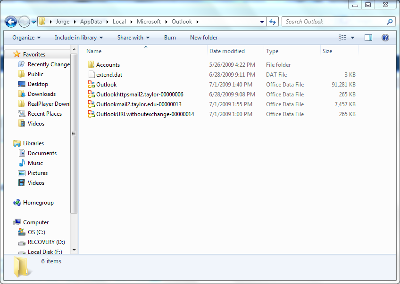Open Homegroup in navigation pane

(x=38, y=203)
